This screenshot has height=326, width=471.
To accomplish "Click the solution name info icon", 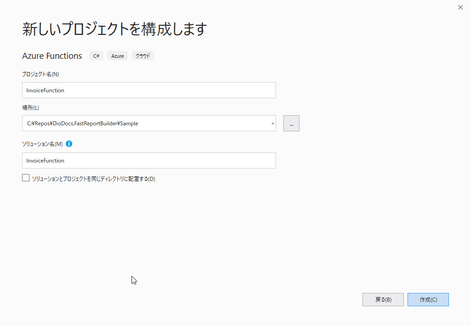I will 69,144.
